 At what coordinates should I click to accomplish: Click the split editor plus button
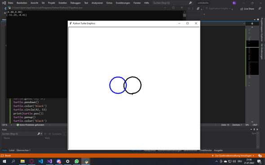coord(252,24)
